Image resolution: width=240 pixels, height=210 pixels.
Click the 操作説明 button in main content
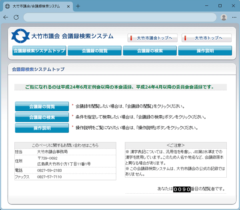[x=42, y=128]
